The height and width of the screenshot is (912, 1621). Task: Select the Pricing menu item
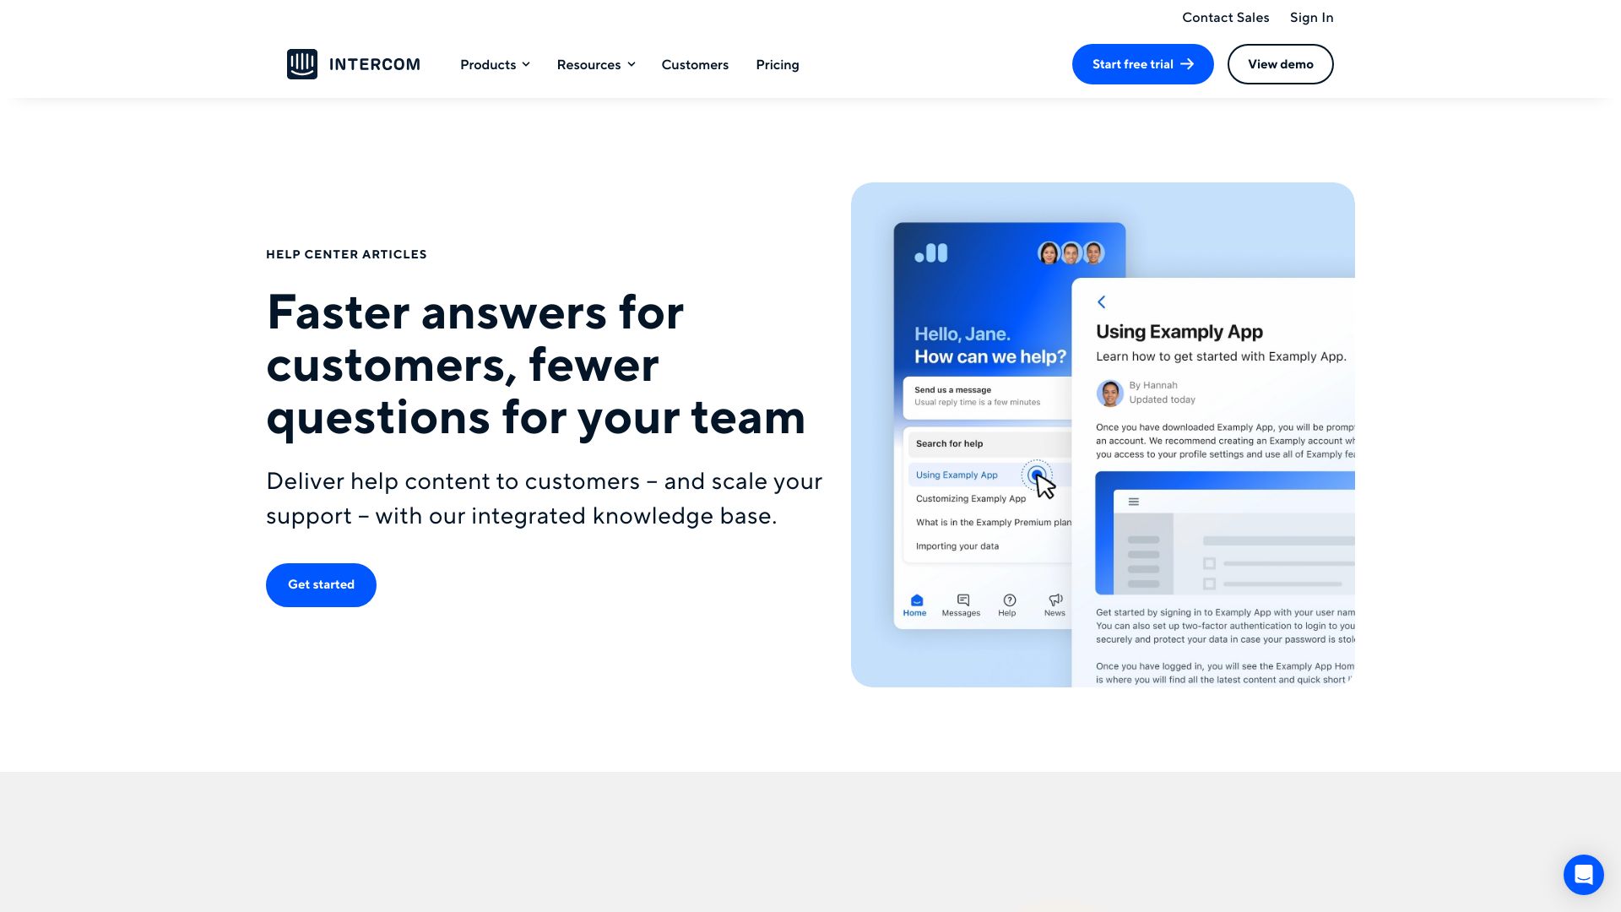[777, 63]
